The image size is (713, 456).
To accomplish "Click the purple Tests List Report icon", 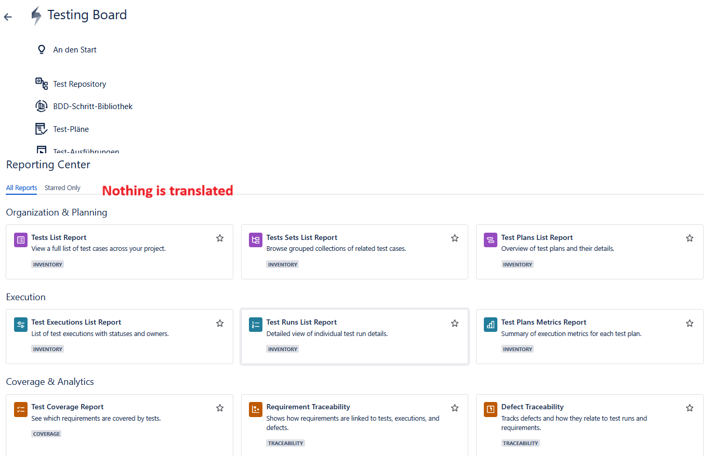I will click(x=21, y=240).
